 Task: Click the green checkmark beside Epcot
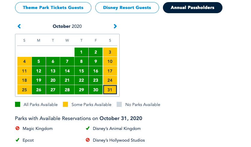[x=17, y=140]
